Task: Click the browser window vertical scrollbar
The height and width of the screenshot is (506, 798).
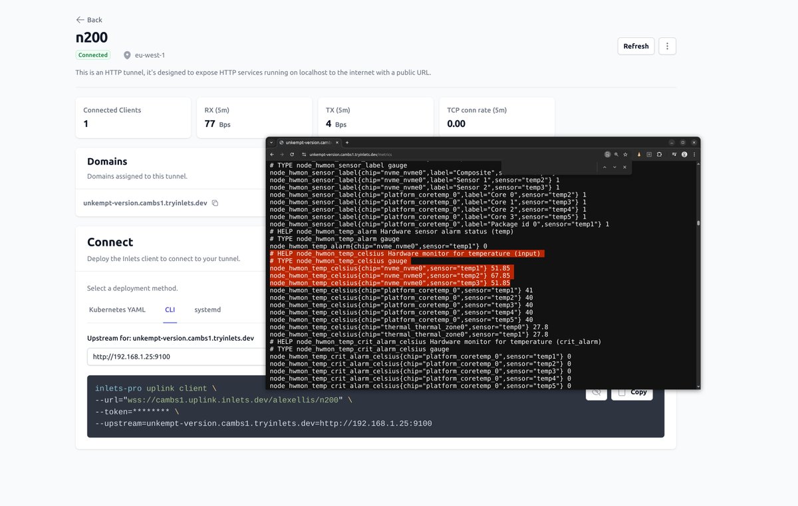Action: point(698,224)
